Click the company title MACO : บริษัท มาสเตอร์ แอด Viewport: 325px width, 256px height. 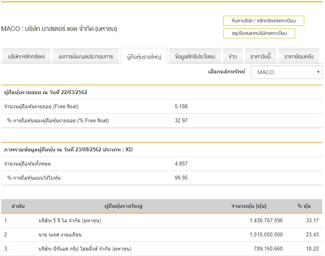(x=59, y=29)
